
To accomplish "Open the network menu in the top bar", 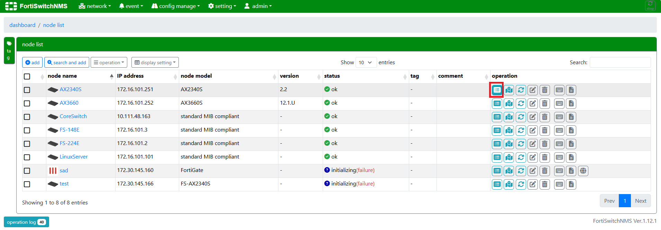I will [x=95, y=6].
